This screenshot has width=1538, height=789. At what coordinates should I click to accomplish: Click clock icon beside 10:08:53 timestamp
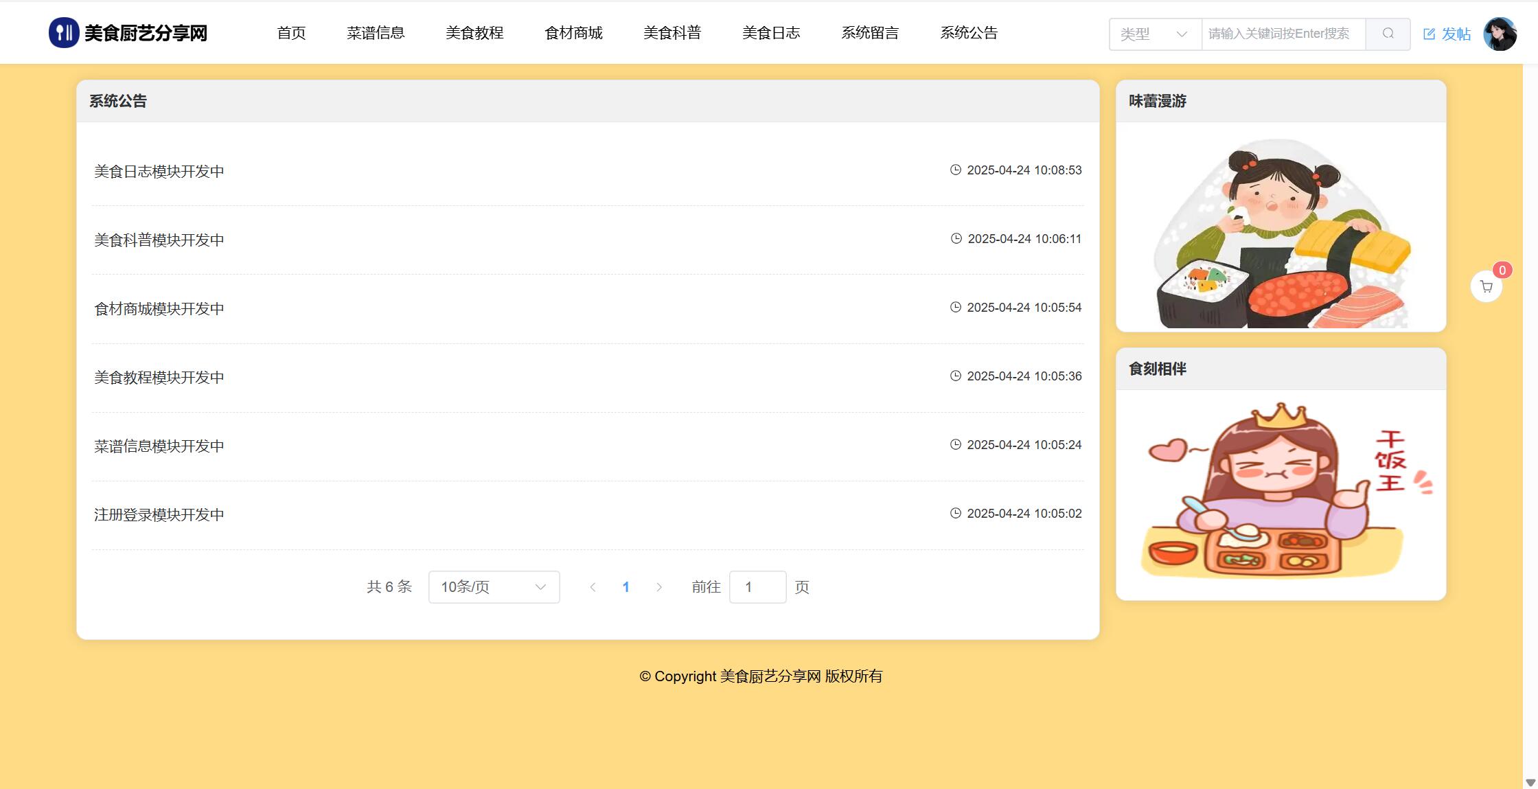955,170
